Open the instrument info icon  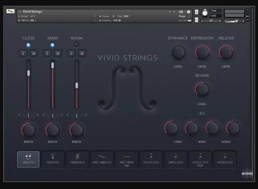(x=189, y=12)
